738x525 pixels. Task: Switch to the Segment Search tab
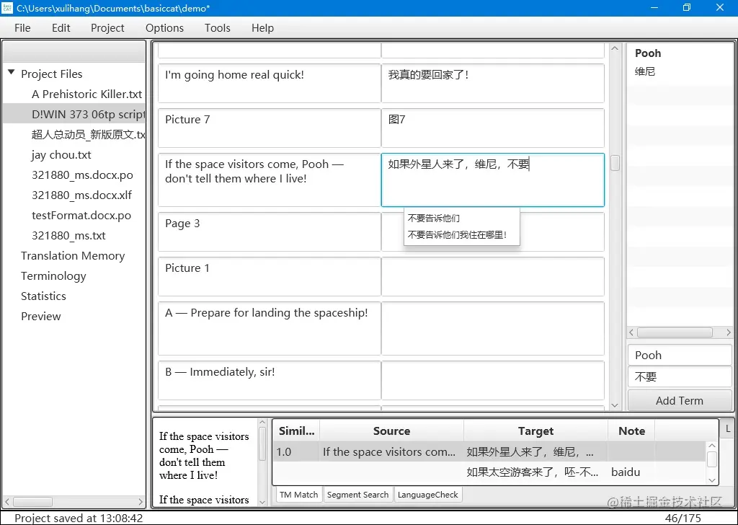pos(357,495)
